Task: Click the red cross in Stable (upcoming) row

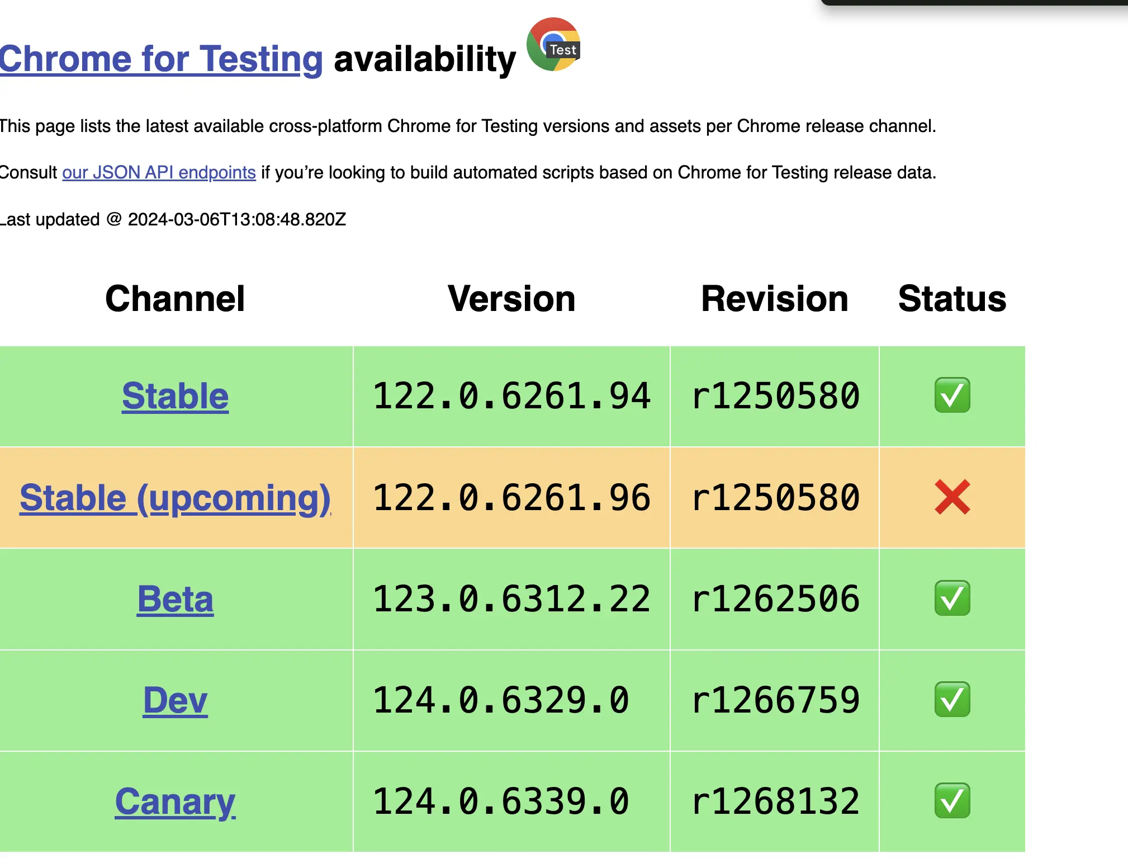Action: (x=952, y=497)
